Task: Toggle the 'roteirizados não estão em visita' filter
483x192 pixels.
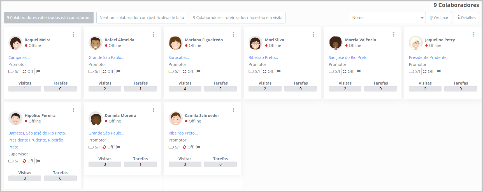Action: click(238, 18)
